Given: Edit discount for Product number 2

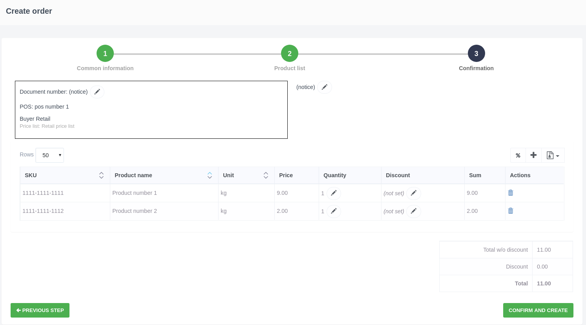Looking at the screenshot, I should tap(413, 211).
